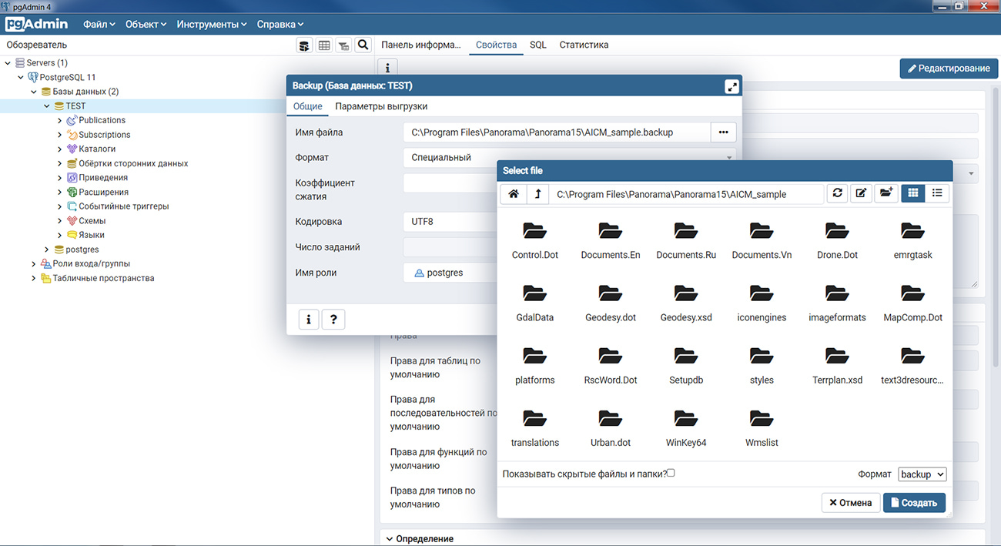The width and height of the screenshot is (1001, 546).
Task: Expand the postgres database node
Action: point(47,250)
